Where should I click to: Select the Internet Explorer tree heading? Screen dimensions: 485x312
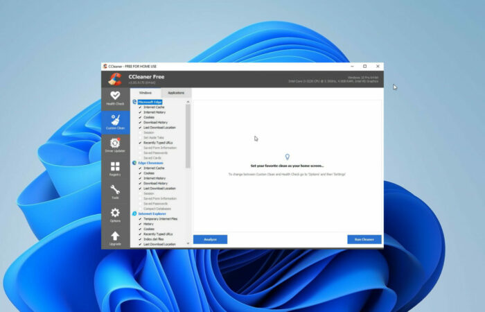coord(152,214)
